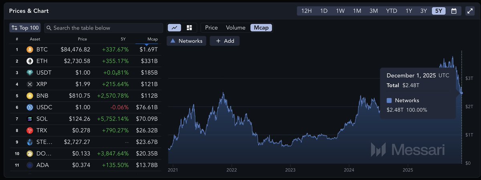Viewport: 481px width, 180px height.
Task: Click ADA market cap $13.78B
Action: (x=147, y=165)
